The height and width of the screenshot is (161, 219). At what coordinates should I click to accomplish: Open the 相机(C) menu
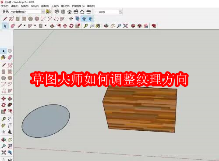(35, 6)
